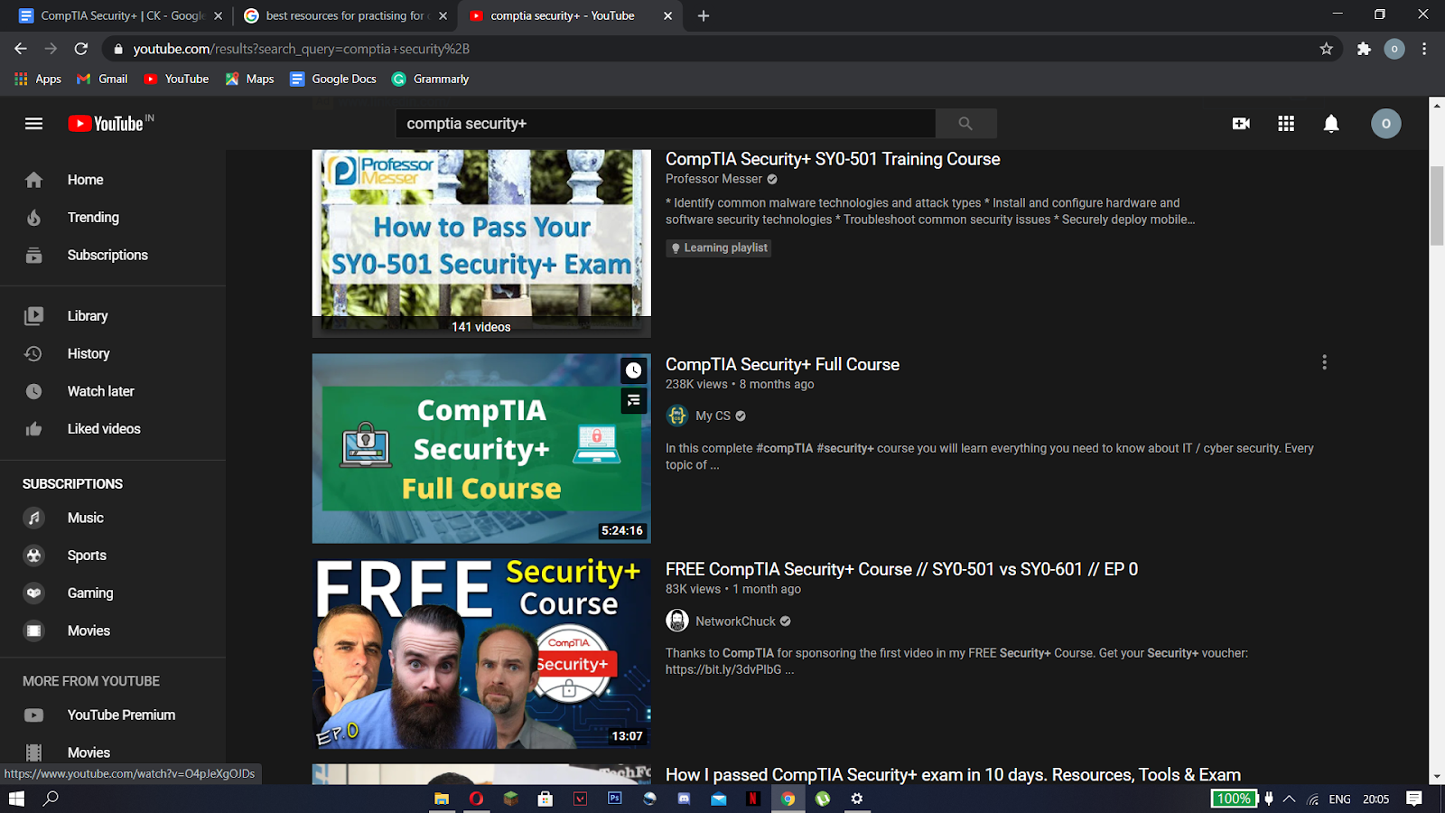Viewport: 1445px width, 813px height.
Task: Close the CompTIA Security+ | CK Google Docs tab
Action: point(218,15)
